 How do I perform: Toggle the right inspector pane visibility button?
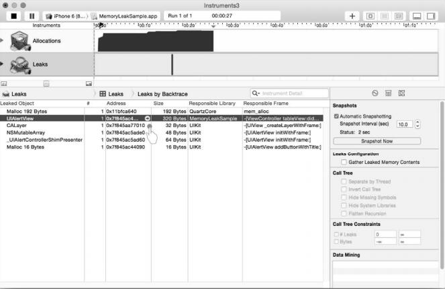pos(430,15)
